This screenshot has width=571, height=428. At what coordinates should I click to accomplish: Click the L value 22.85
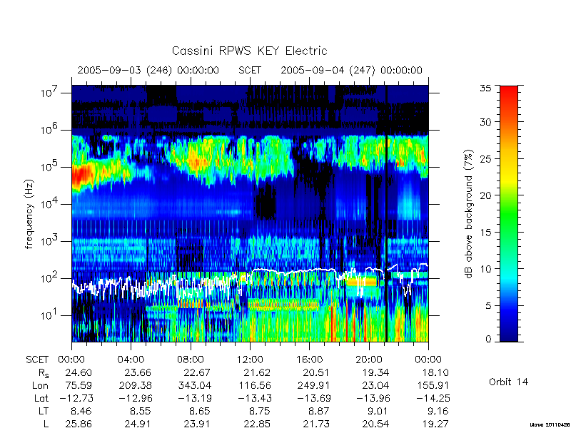tap(257, 424)
